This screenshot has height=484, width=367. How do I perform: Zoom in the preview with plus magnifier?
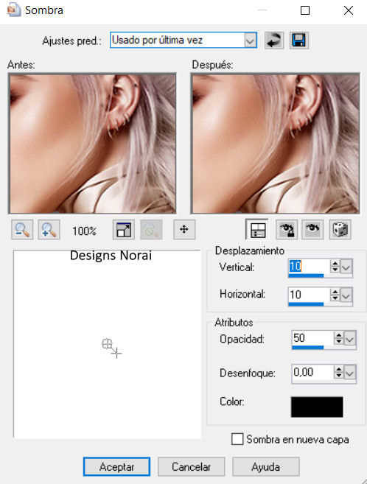pyautogui.click(x=49, y=230)
